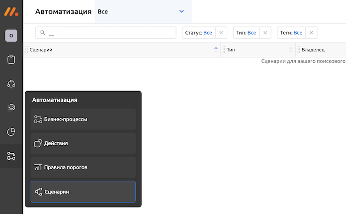This screenshot has height=214, width=346.
Task: Clear the Теги filter with X
Action: click(311, 33)
